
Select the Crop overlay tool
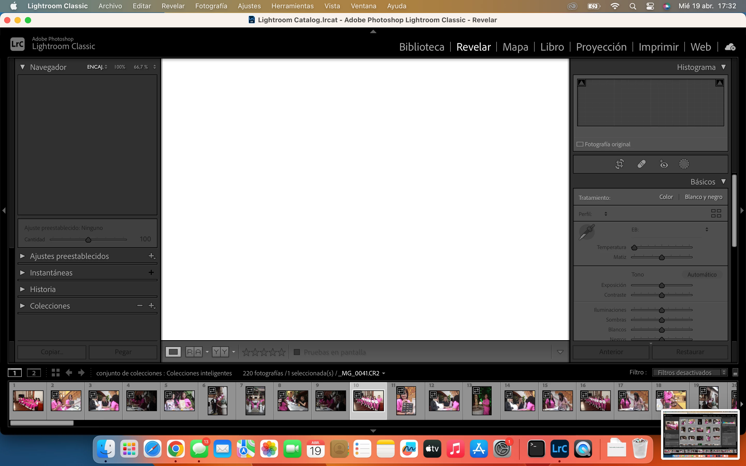[620, 164]
